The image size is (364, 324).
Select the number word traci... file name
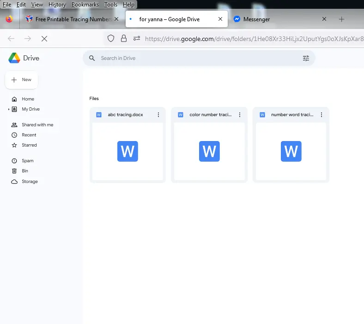292,115
